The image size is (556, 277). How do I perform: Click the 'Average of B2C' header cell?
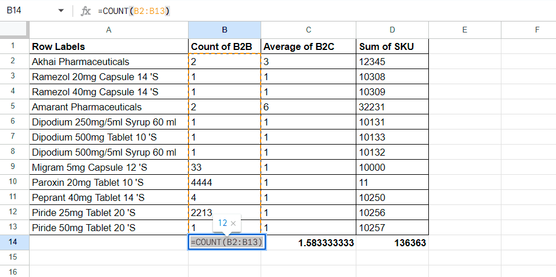309,46
